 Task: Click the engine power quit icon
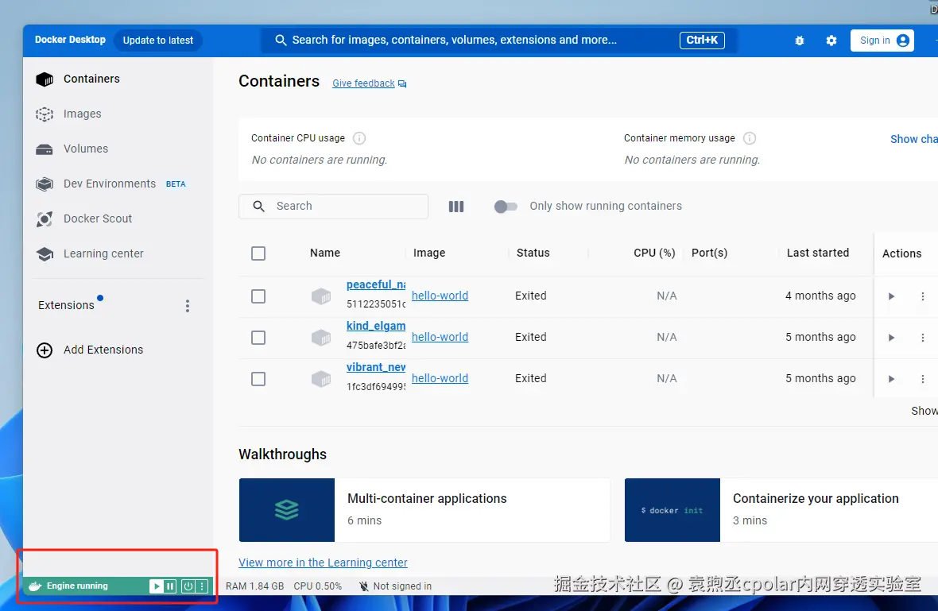[x=188, y=586]
